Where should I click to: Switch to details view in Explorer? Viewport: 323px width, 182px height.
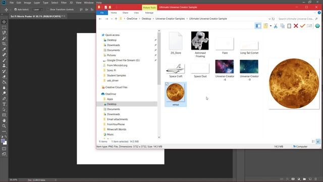[x=313, y=142]
